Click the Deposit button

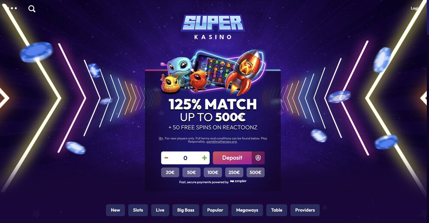(232, 158)
